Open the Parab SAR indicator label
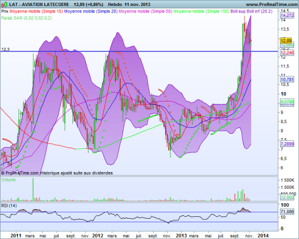Image resolution: width=299 pixels, height=239 pixels. (26, 18)
